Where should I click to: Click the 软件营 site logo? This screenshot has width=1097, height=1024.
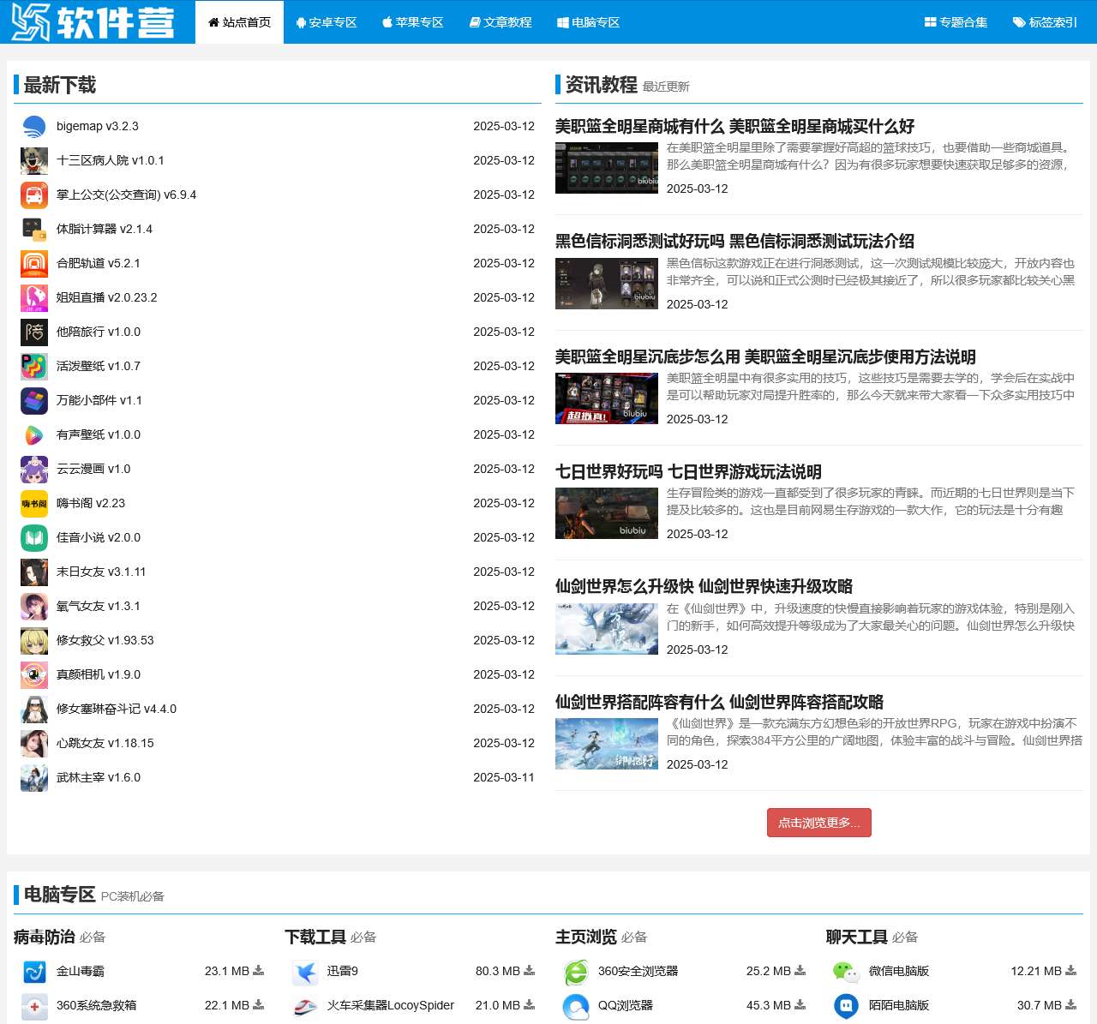click(93, 22)
